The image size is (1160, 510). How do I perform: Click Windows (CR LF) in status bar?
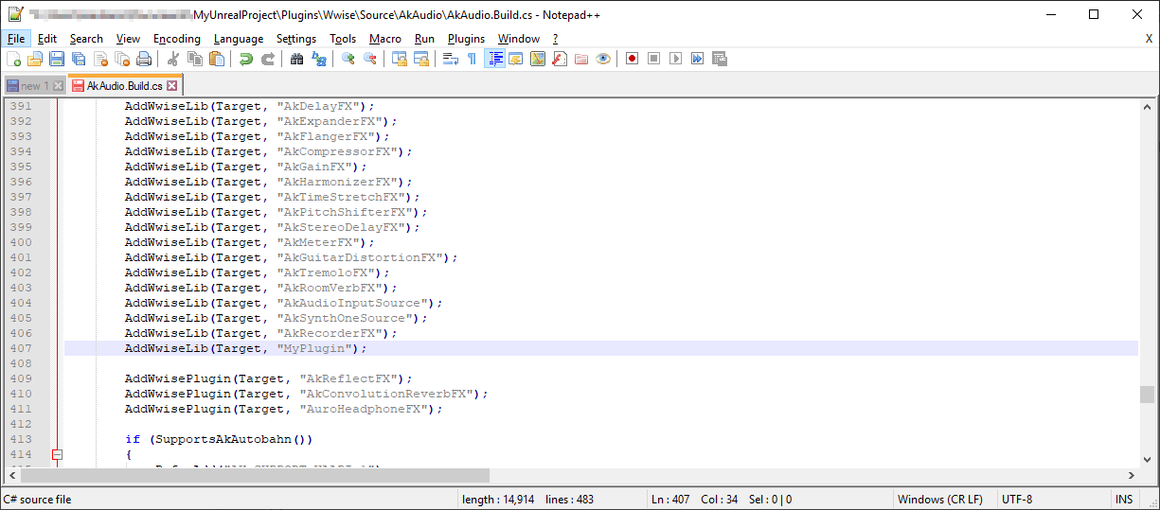tap(938, 500)
